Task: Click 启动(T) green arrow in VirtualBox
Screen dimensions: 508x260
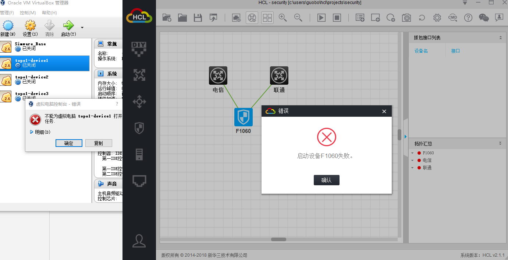Action: (68, 28)
